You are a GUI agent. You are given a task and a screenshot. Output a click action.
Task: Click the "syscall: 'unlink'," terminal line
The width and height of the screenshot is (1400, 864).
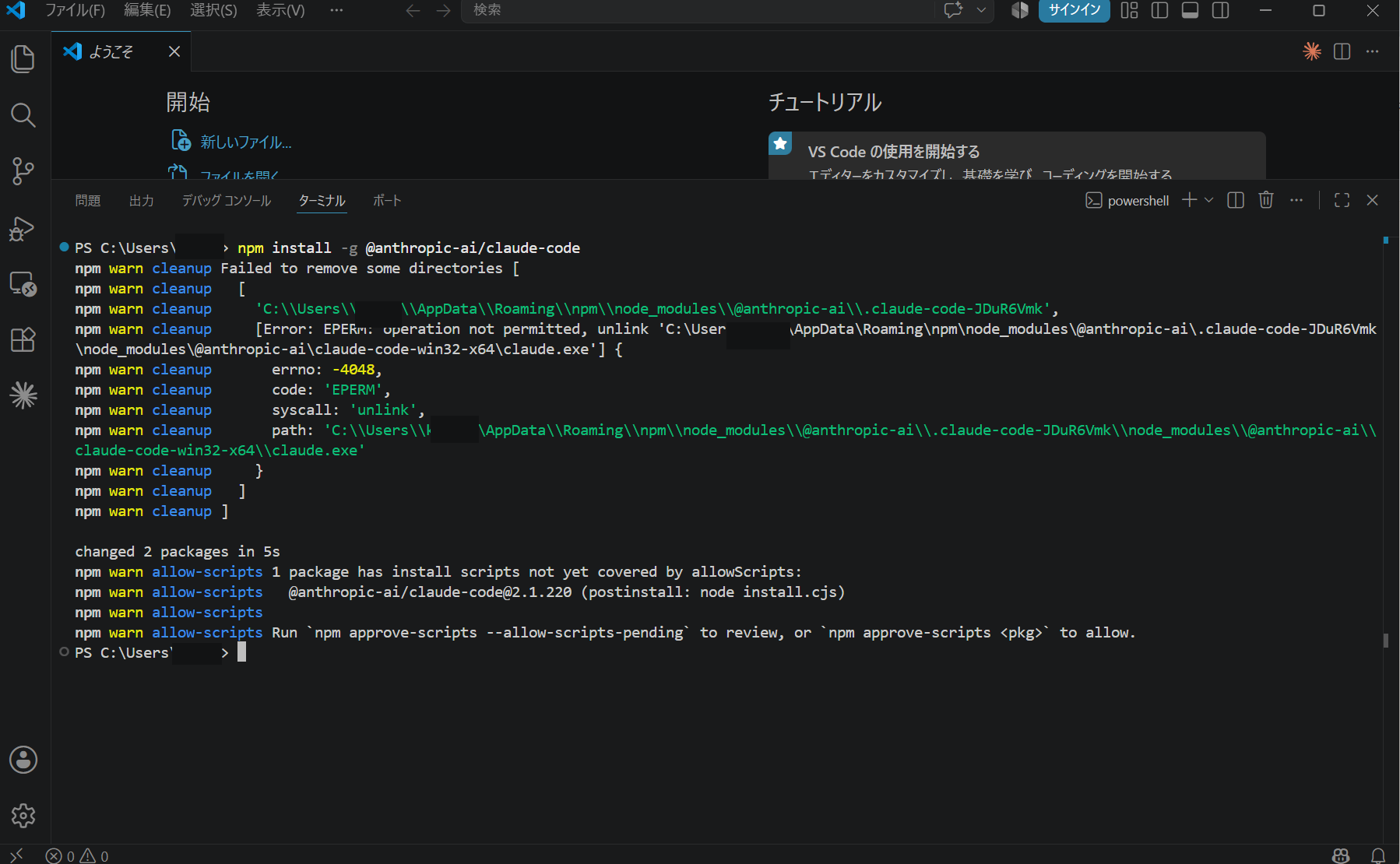(x=348, y=409)
